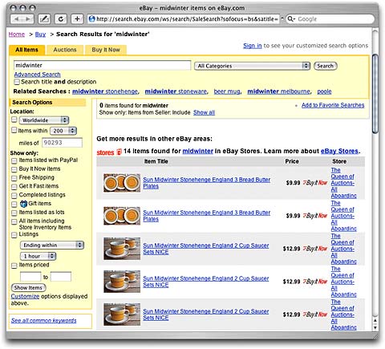Click the pencil edit toolbar icon
The width and height of the screenshot is (385, 349).
(44, 19)
